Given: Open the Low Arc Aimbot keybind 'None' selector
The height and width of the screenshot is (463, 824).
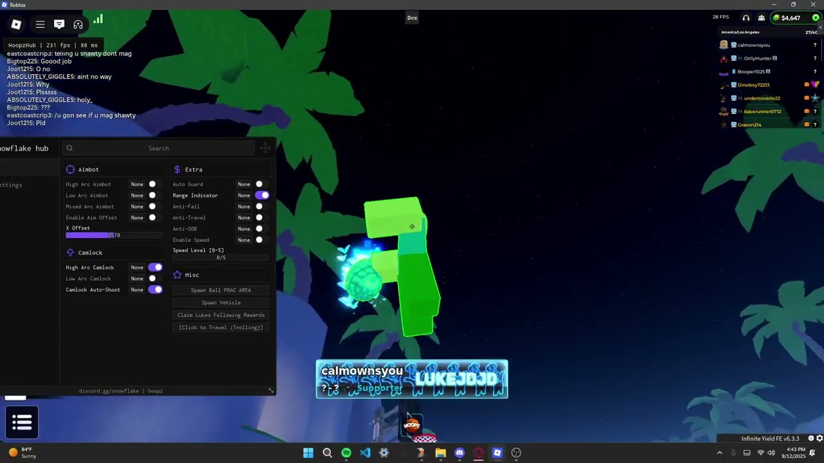Looking at the screenshot, I should pyautogui.click(x=137, y=195).
